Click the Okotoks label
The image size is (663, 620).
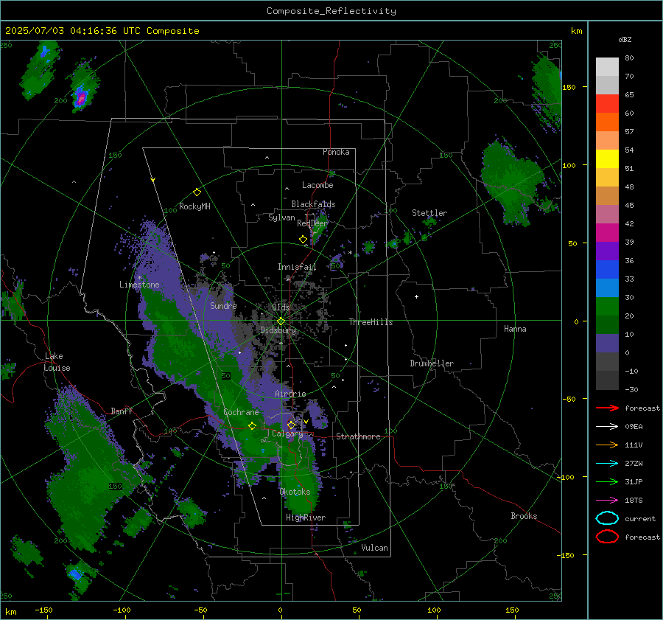coord(295,492)
